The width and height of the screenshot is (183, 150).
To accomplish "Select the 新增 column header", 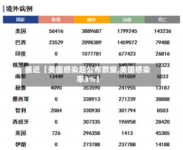I will click(56, 19).
